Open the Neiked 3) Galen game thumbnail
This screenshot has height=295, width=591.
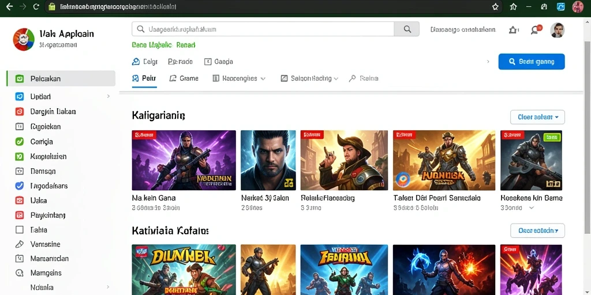pyautogui.click(x=268, y=160)
